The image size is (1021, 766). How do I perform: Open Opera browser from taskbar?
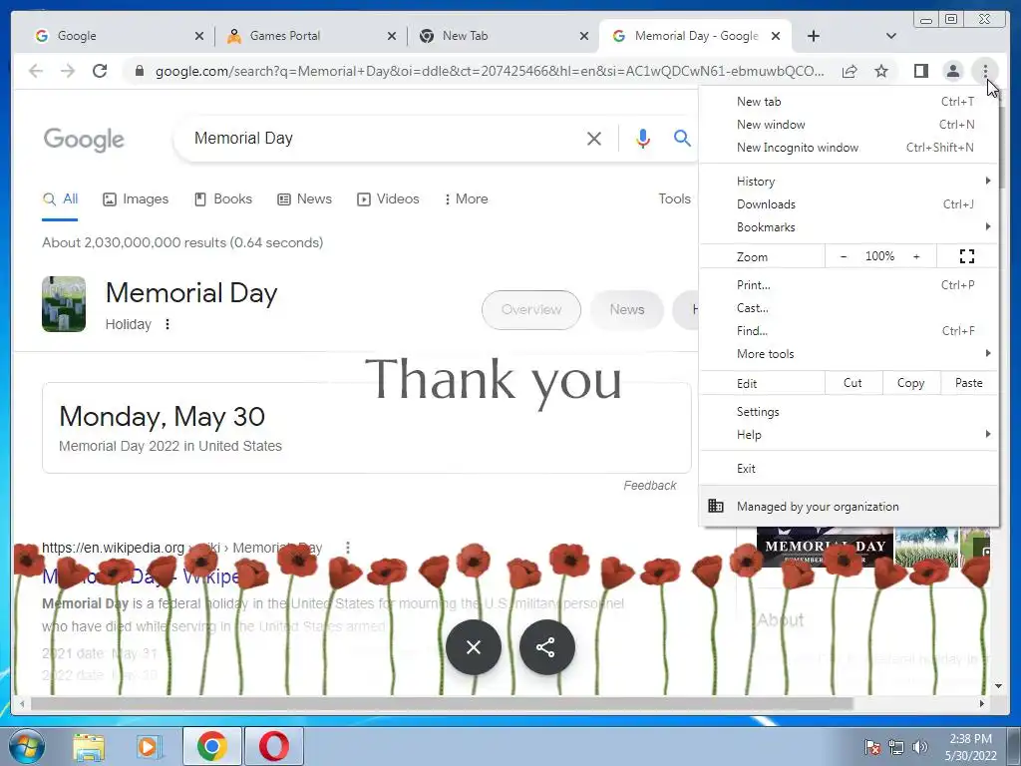[x=274, y=746]
